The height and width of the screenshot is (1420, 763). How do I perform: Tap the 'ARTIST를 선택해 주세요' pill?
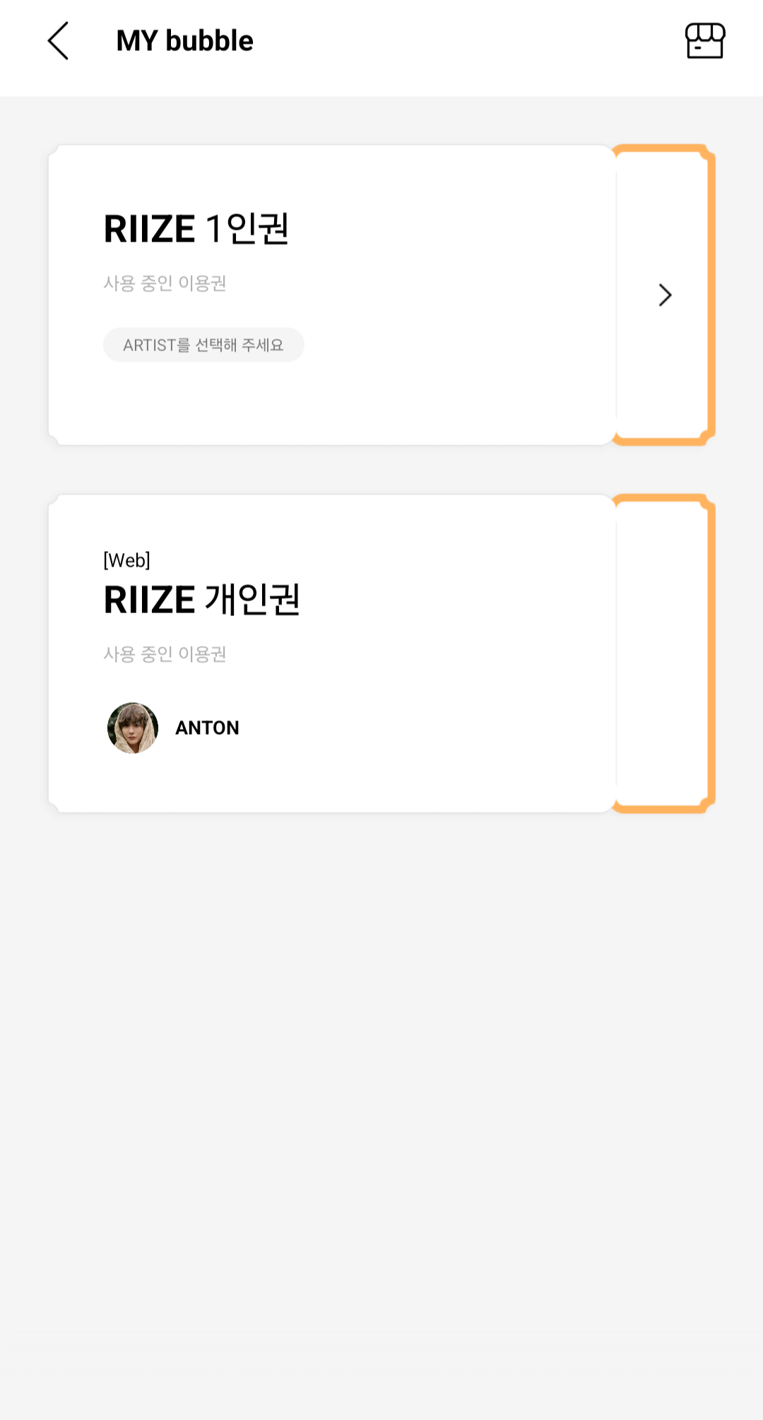(x=203, y=345)
